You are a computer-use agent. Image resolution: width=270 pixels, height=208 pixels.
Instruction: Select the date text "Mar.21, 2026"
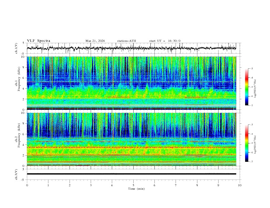pyautogui.click(x=95, y=41)
